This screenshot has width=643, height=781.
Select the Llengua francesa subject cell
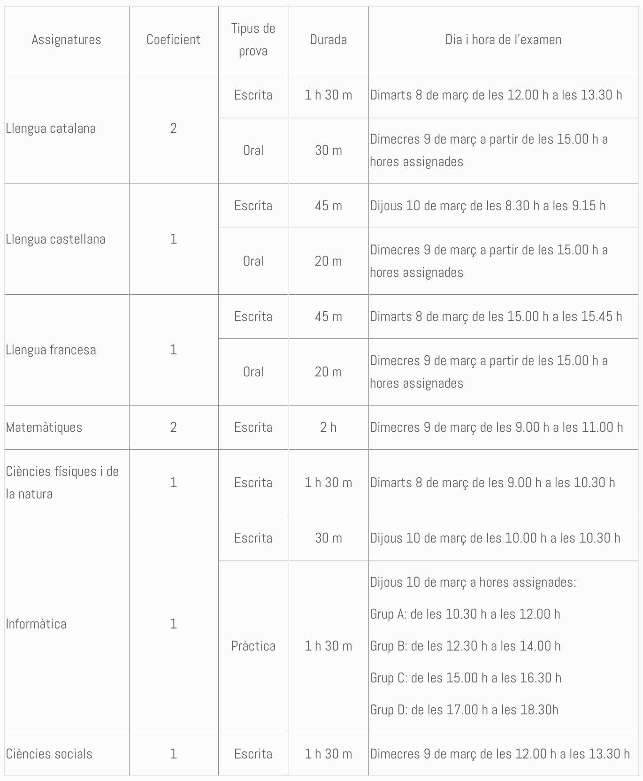coord(51,350)
